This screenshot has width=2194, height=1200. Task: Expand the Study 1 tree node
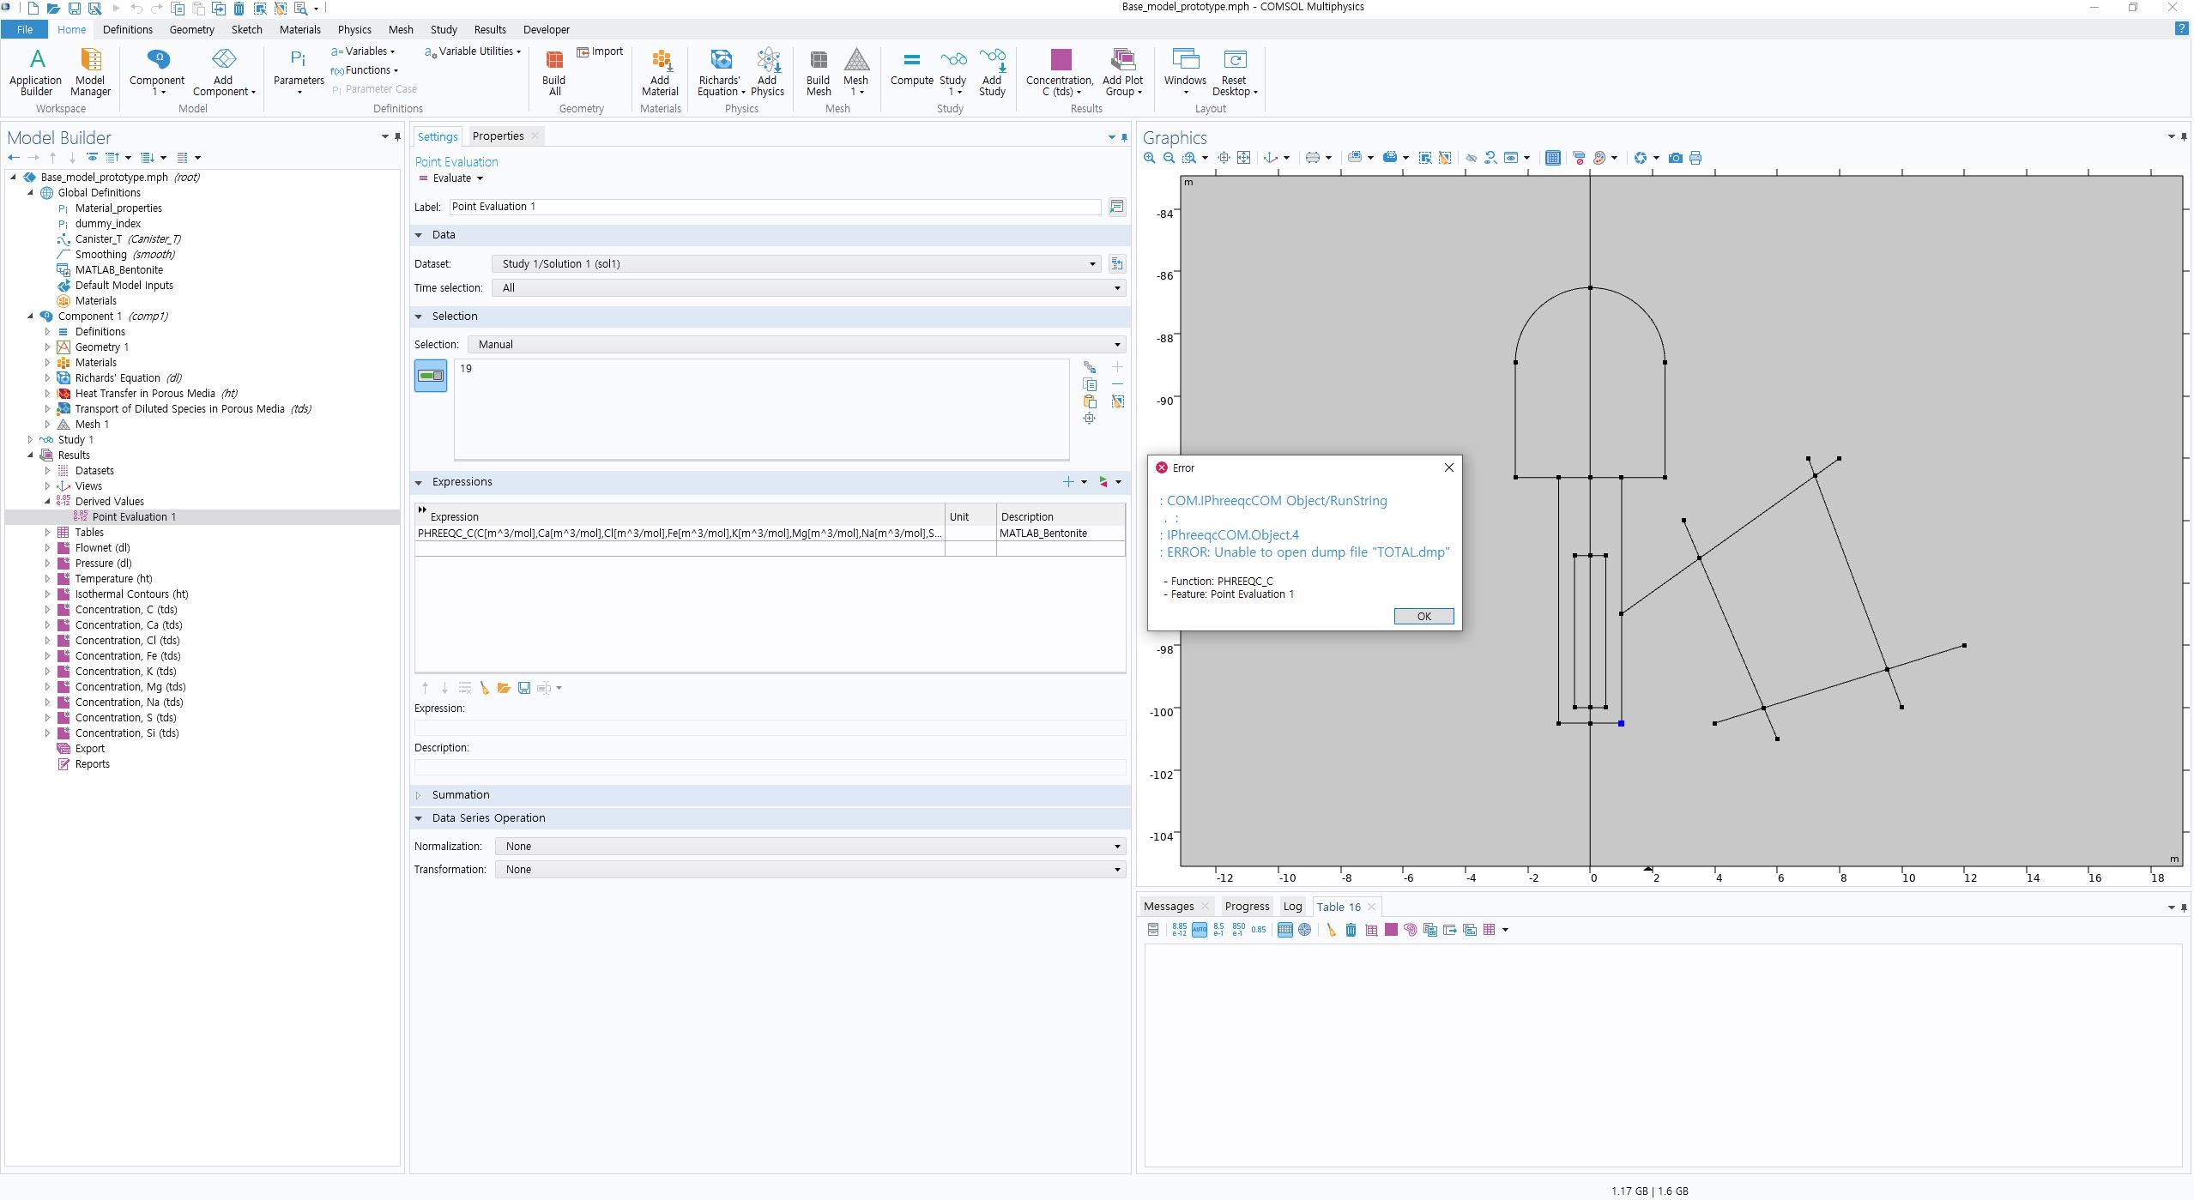click(x=31, y=440)
